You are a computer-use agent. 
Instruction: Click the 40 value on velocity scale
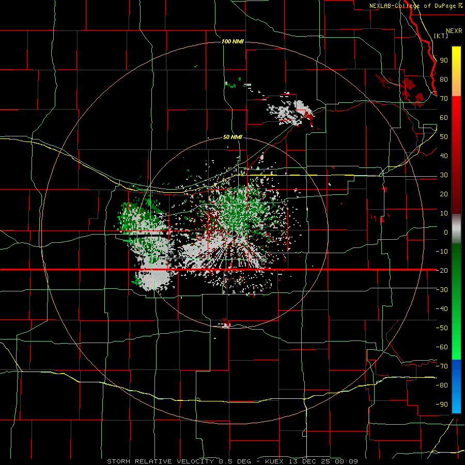coord(444,156)
